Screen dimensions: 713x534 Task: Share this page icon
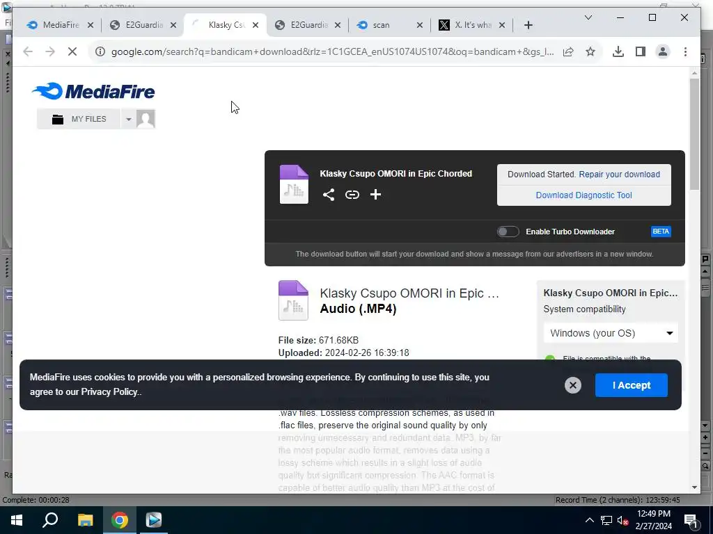point(568,51)
